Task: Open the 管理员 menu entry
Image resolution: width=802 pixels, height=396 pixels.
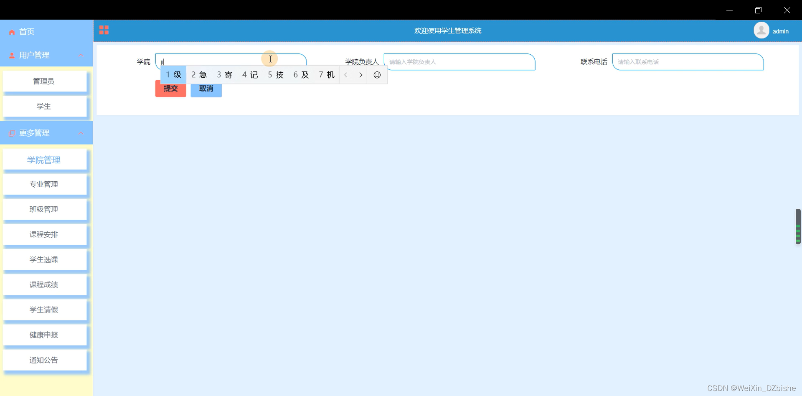Action: tap(45, 81)
